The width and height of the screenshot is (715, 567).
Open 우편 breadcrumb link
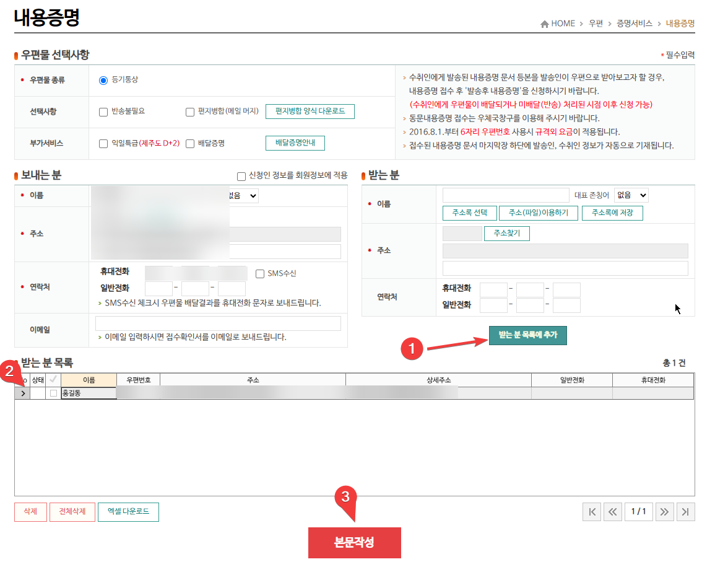[596, 24]
